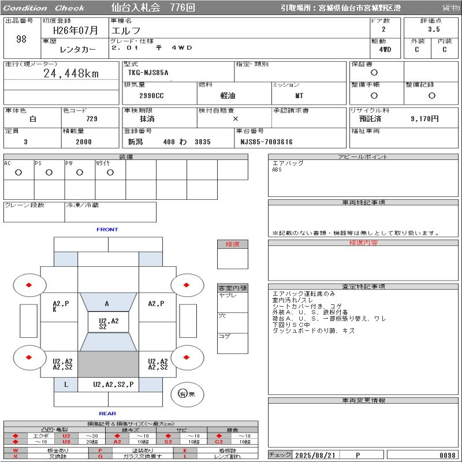Image resolution: width=462 pixels, height=462 pixels.
Task: Click the mileage '24,448km'
Action: tap(71, 73)
